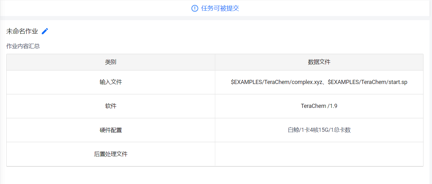The image size is (432, 184).
Task: Click the pencil icon to rename the job
Action: [x=45, y=31]
